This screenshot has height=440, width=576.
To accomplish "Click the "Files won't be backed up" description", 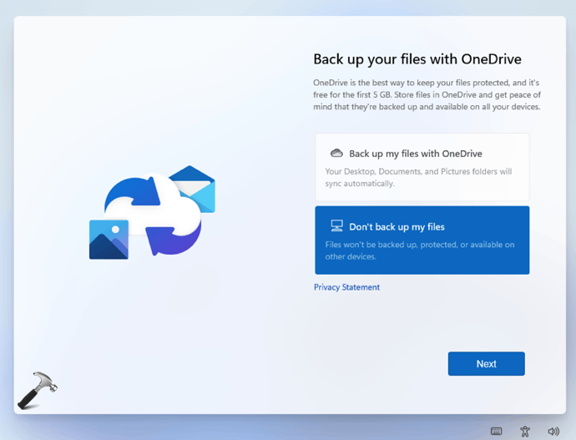I will [x=419, y=250].
